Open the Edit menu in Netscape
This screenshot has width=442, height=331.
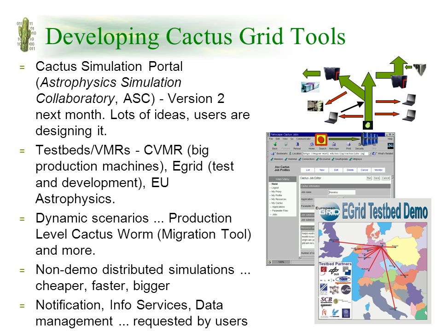[278, 139]
